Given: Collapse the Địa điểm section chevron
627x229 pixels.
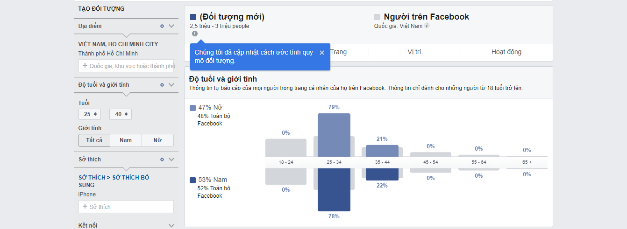Looking at the screenshot, I should [x=171, y=26].
